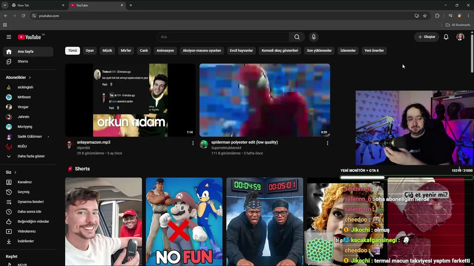Click the install app icon in address bar
The height and width of the screenshot is (266, 474).
tap(417, 16)
